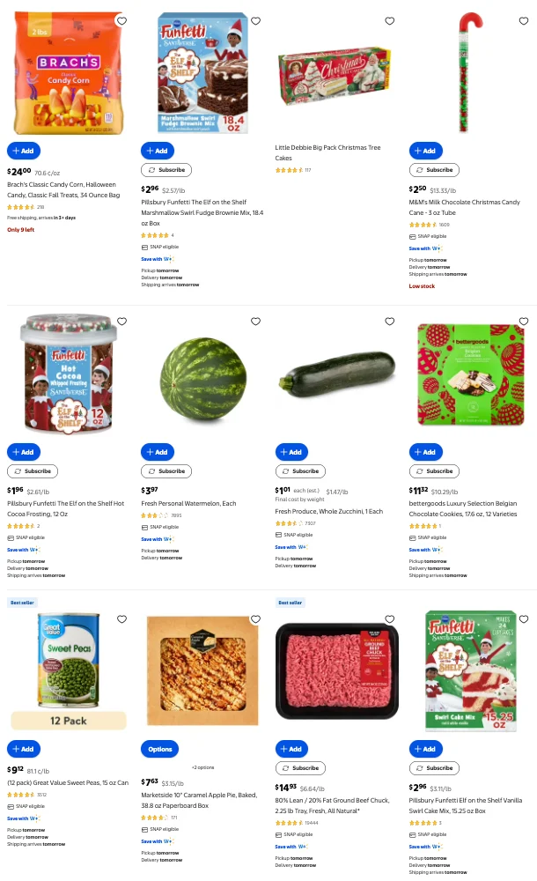Open Options for the Marketside Caramel Apple Pie
The image size is (537, 881).
point(159,749)
